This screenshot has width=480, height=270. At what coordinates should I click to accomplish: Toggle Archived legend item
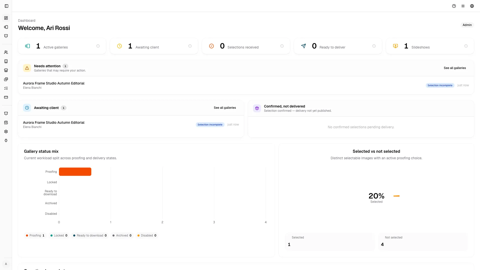122,235
